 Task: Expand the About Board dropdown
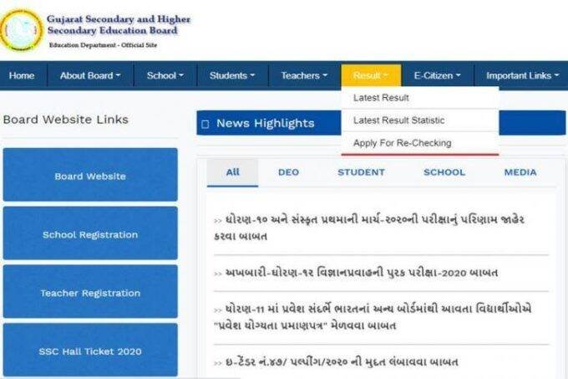point(89,75)
